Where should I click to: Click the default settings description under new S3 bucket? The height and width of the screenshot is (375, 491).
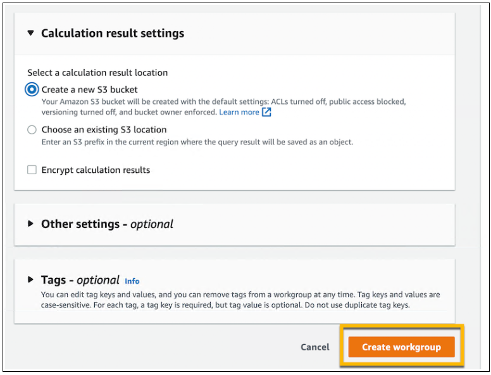point(223,107)
